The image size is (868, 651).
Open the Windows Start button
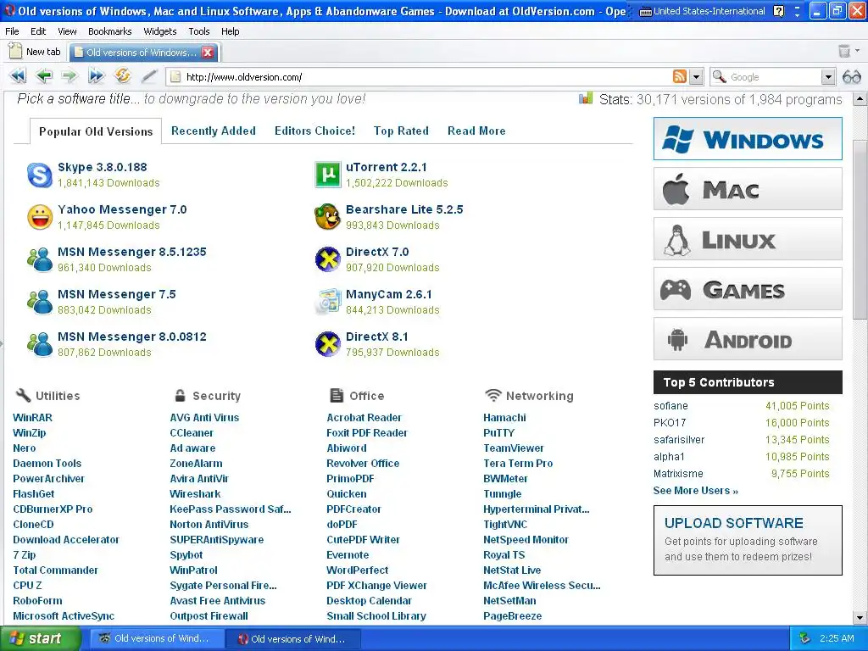tap(40, 638)
